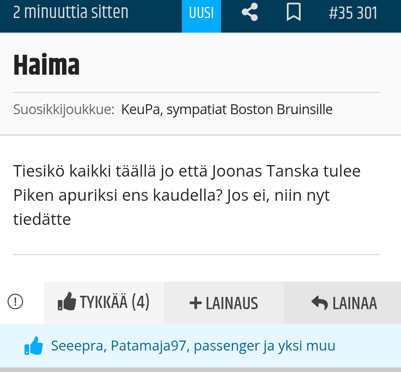
Task: Click the UUSI new-post badge
Action: click(201, 13)
